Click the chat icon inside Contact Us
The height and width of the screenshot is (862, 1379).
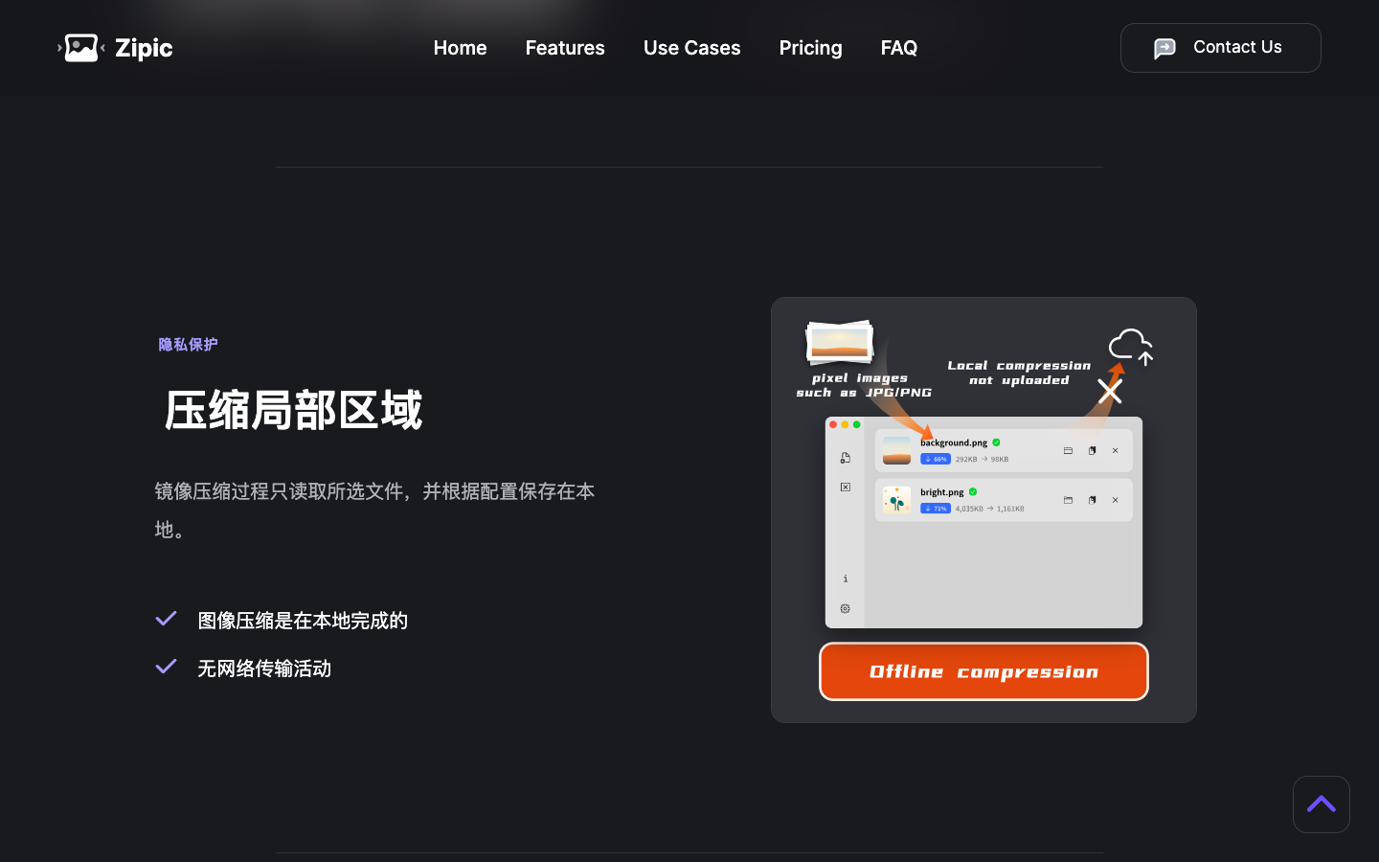coord(1164,47)
